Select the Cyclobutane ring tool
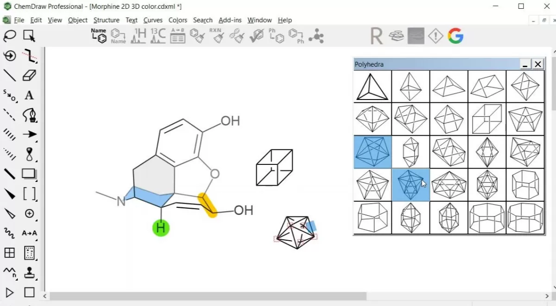This screenshot has width=556, height=306. [29, 293]
